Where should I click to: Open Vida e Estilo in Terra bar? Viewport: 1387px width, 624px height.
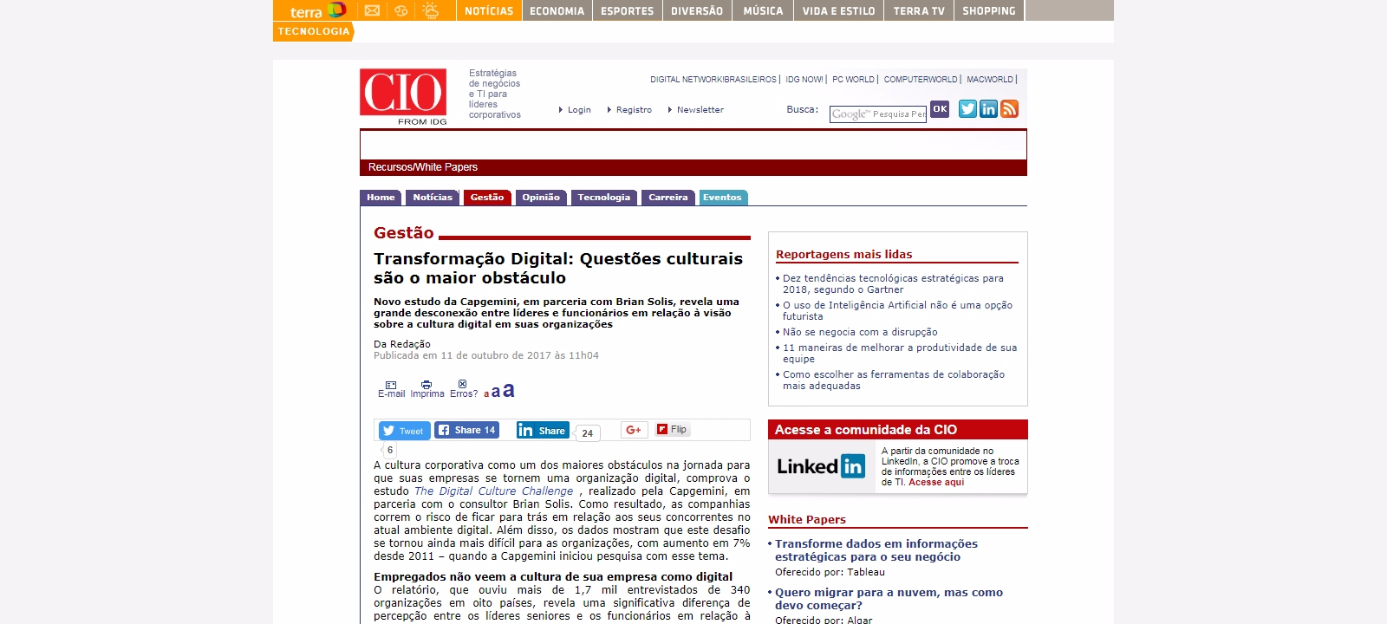click(838, 10)
